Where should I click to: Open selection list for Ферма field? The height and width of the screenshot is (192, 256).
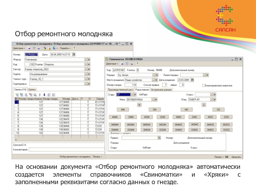[x=86, y=60]
